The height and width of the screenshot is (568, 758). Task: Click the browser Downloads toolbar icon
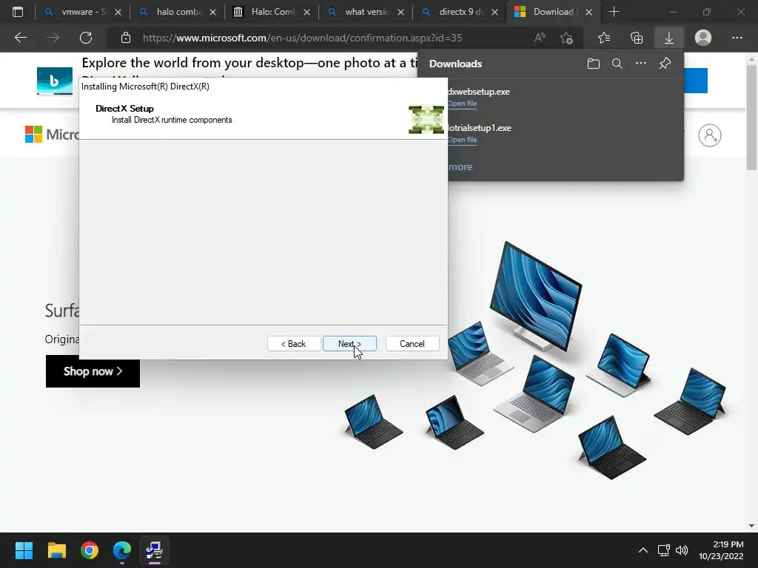[669, 38]
